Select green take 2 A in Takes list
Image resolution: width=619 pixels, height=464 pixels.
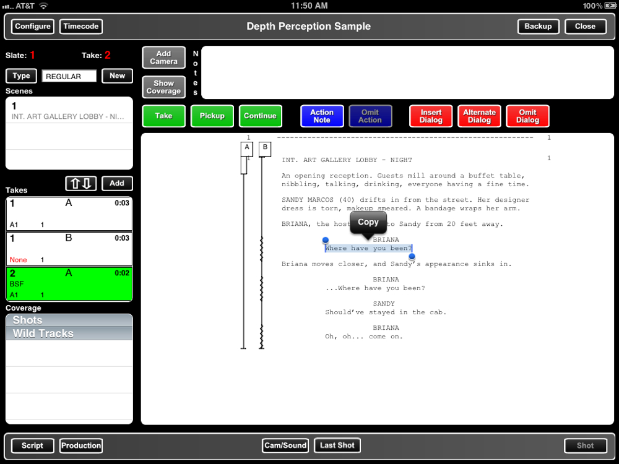69,284
